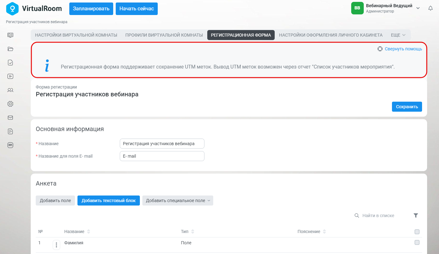This screenshot has width=439, height=254.
Task: Open the video play icon in sidebar
Action: [x=10, y=76]
